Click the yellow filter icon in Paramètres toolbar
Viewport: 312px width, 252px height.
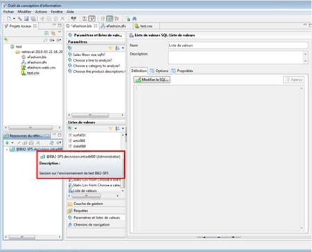(x=110, y=48)
